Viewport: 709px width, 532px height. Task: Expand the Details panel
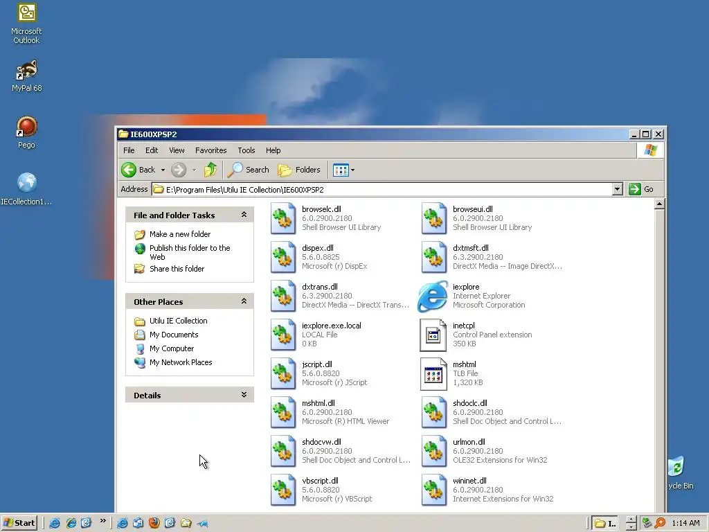point(244,395)
